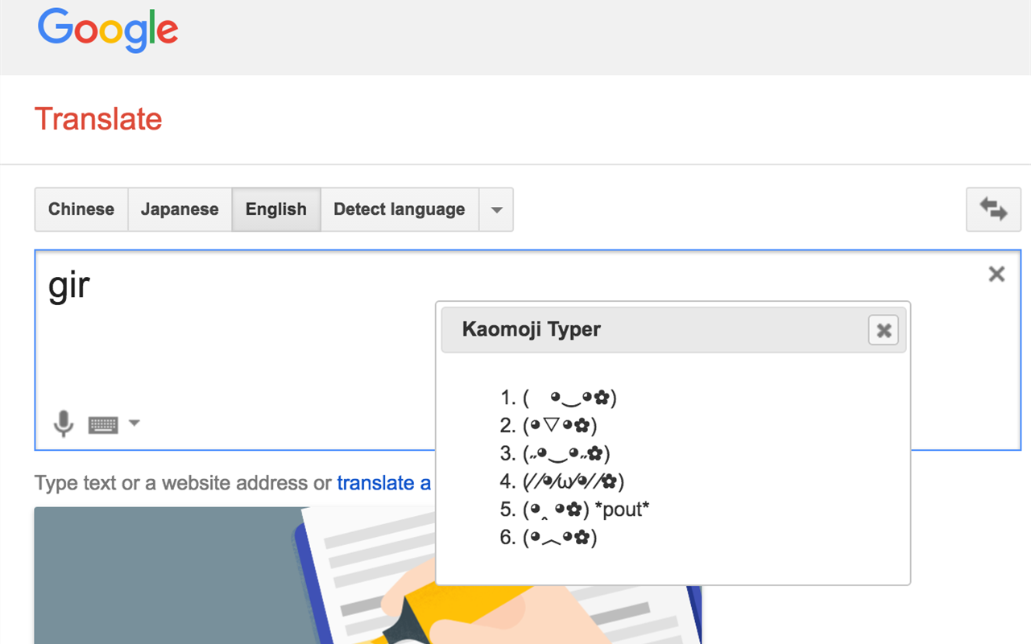Follow the 'translate a' document link
1031x644 pixels.
point(384,483)
